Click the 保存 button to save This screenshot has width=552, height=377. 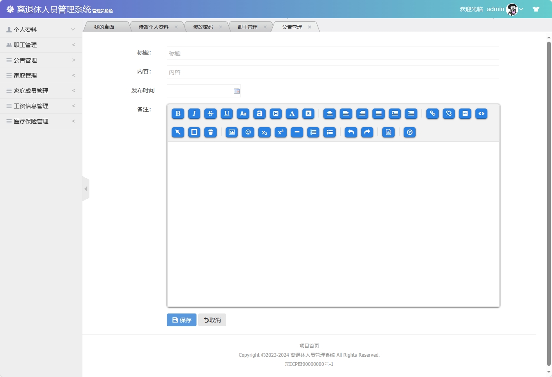click(181, 320)
